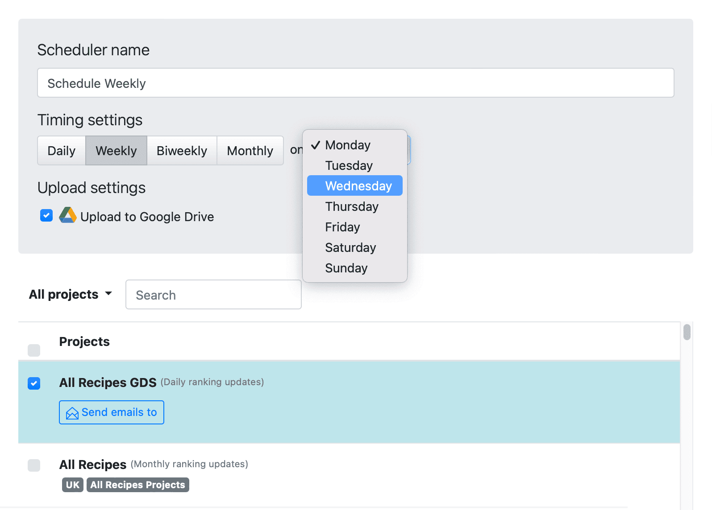712x510 pixels.
Task: Click the UK tag badge
Action: [73, 485]
